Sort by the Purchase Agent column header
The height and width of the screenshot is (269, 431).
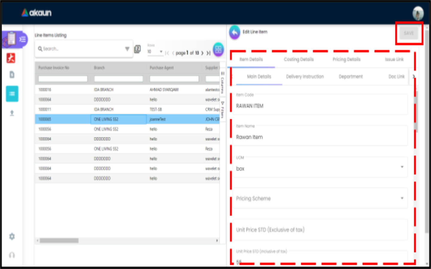point(162,68)
